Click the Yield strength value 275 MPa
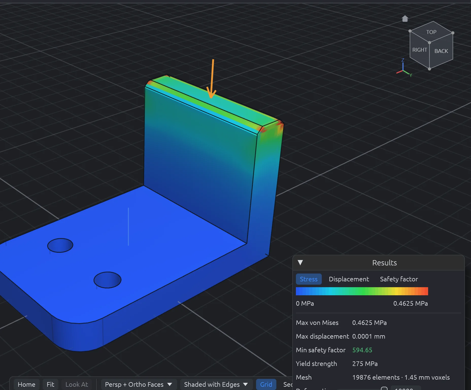 point(365,364)
